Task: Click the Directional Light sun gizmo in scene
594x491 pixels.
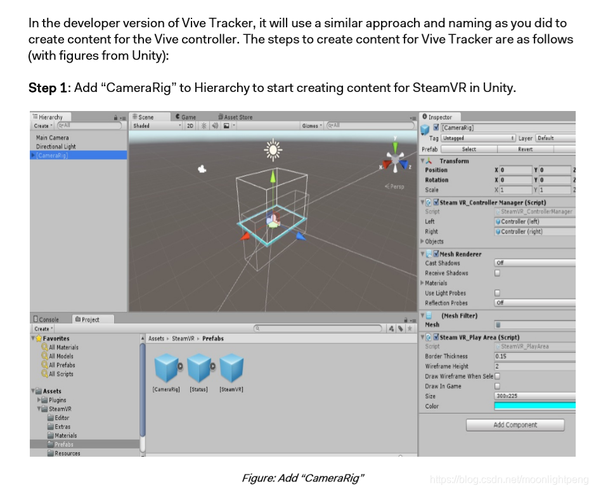Action: [273, 150]
